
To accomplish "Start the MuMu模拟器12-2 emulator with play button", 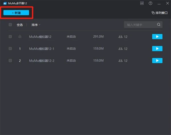I will tap(157, 61).
